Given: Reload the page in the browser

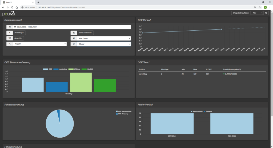Looking at the screenshot, I should tap(12, 7).
